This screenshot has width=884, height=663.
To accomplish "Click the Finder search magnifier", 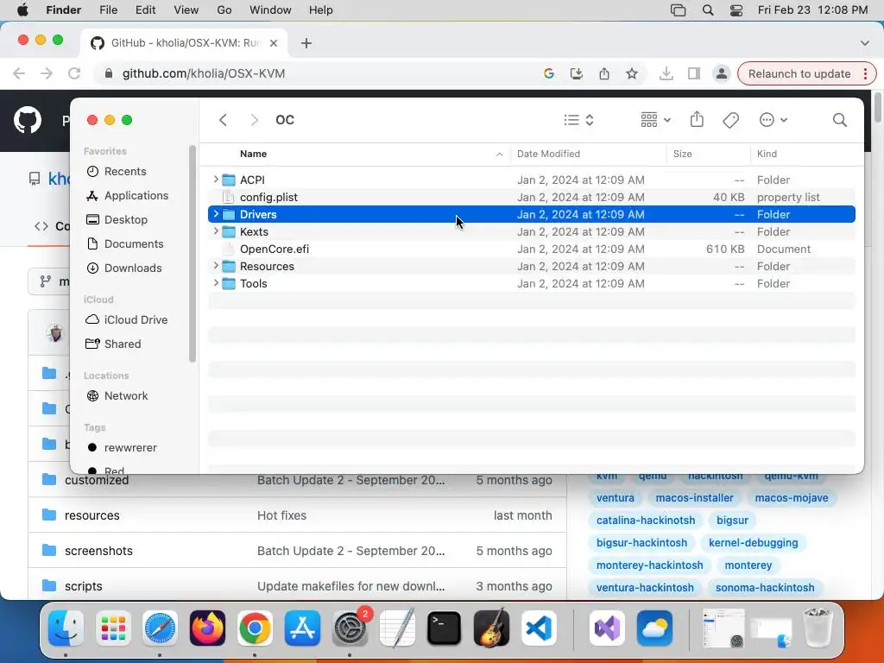I will coord(840,120).
